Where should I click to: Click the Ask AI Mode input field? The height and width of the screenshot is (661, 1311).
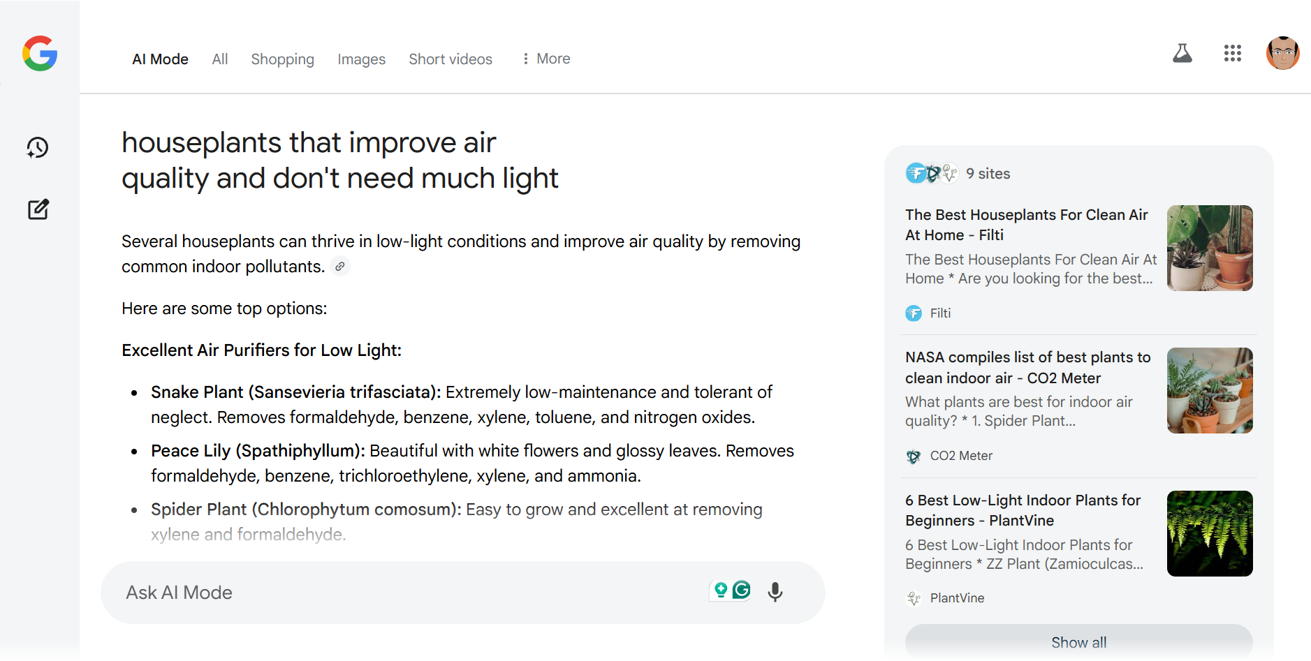405,593
